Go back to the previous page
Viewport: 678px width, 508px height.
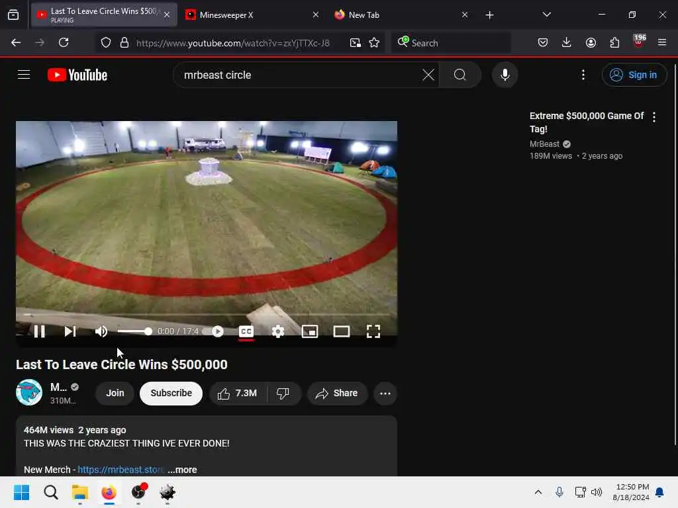click(16, 42)
